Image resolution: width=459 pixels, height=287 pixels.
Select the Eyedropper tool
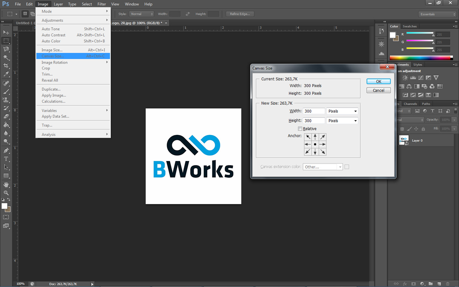tap(6, 74)
